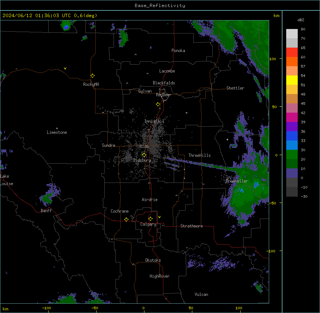Click the white plus marker north of Drumheller
This screenshot has width=320, height=313.
point(227,139)
